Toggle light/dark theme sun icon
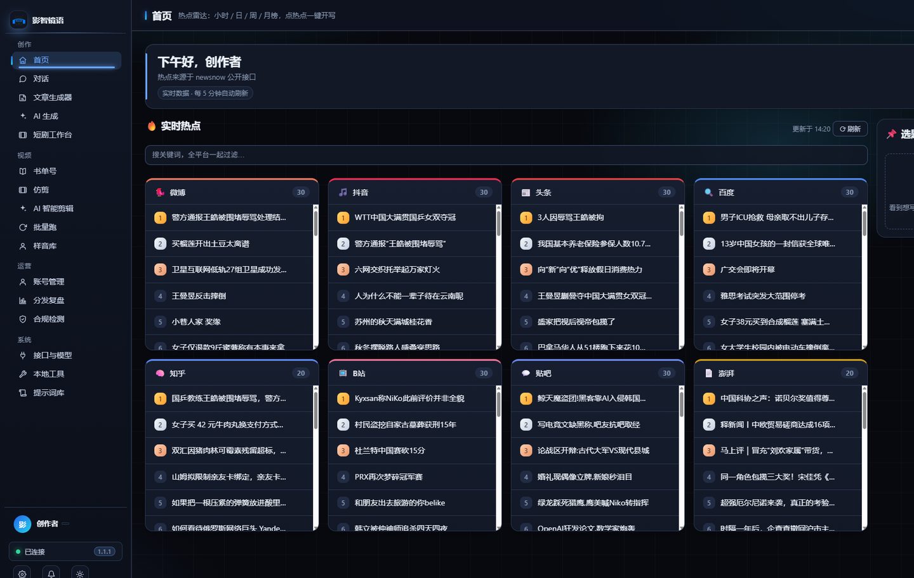 coord(80,574)
